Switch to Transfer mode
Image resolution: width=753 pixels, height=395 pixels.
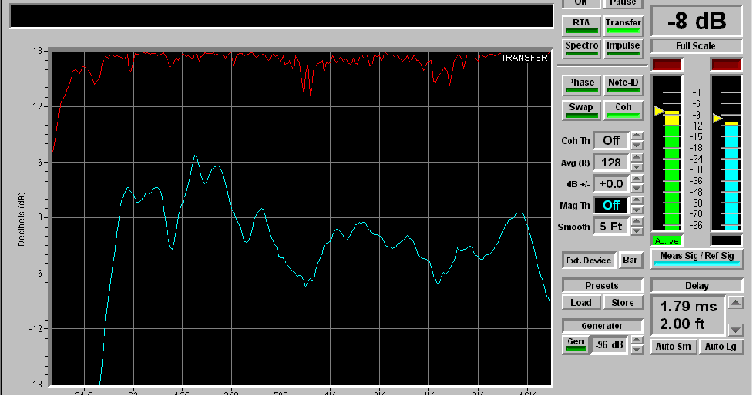tap(623, 25)
